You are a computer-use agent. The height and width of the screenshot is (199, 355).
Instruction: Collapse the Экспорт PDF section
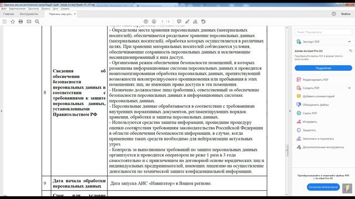tap(349, 42)
